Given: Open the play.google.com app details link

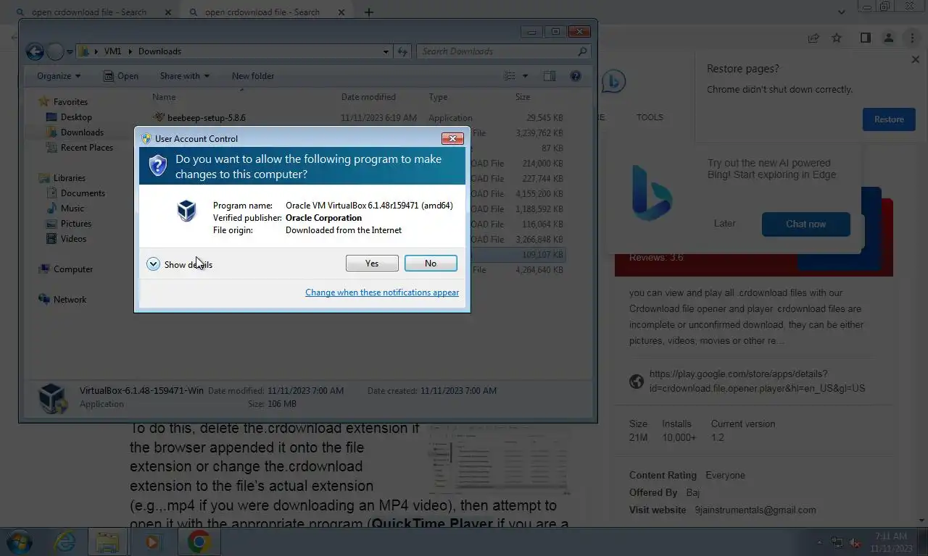Looking at the screenshot, I should (x=757, y=381).
